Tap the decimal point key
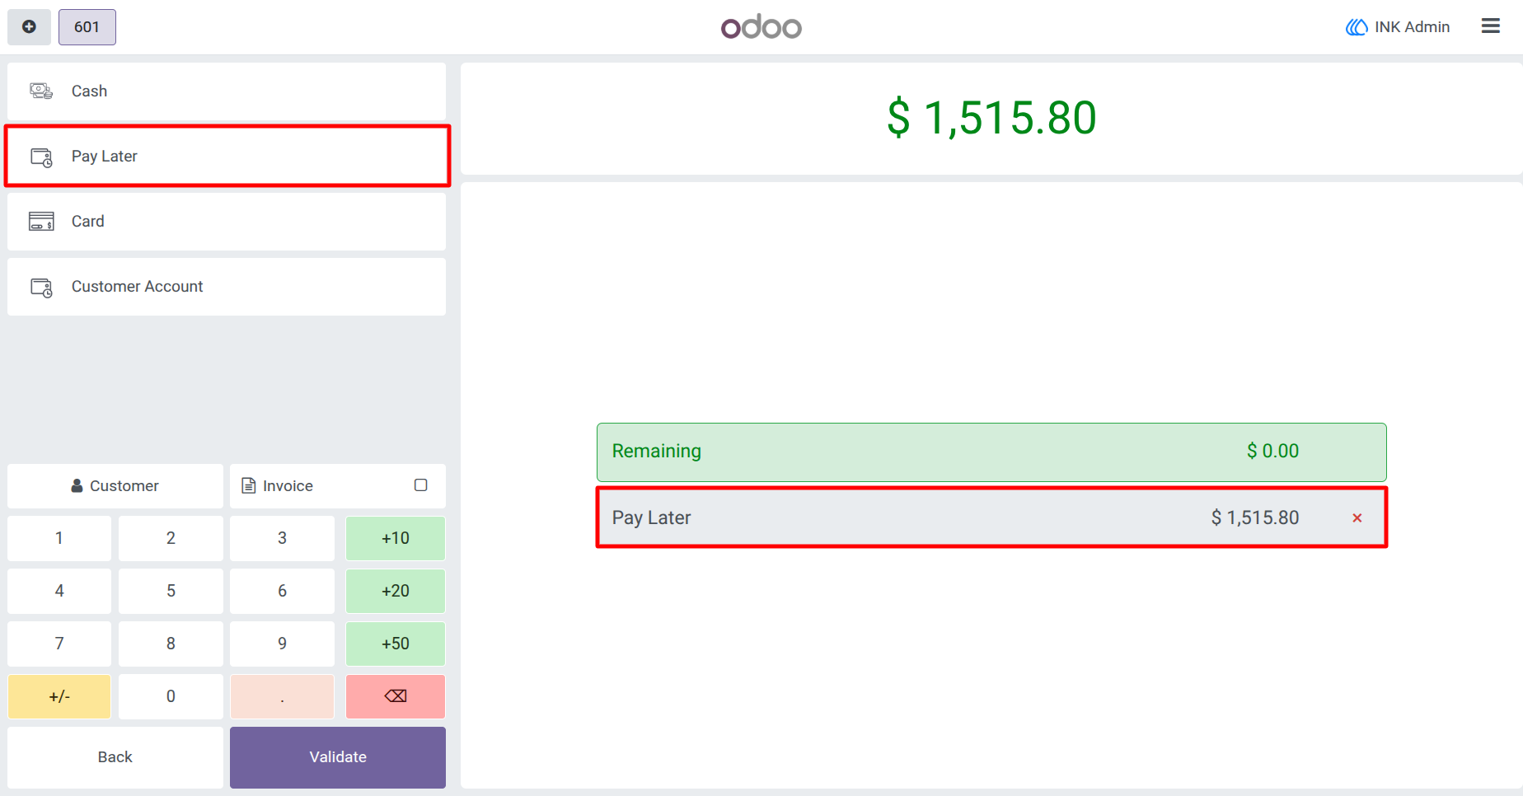 point(283,696)
